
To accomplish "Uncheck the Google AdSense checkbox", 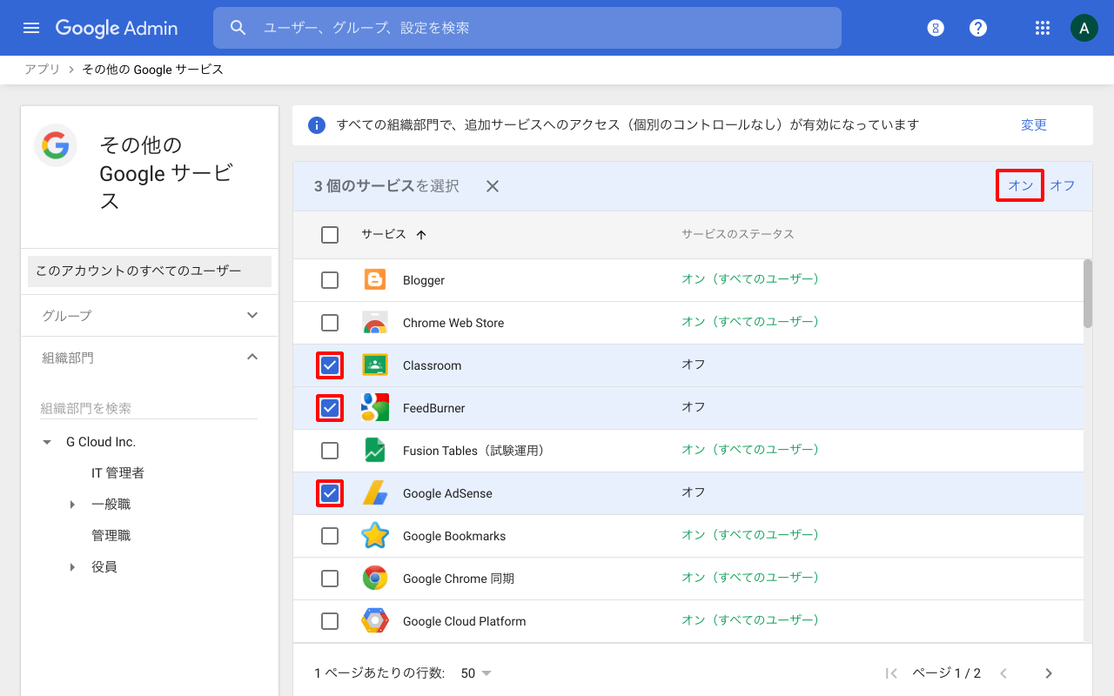I will point(330,493).
